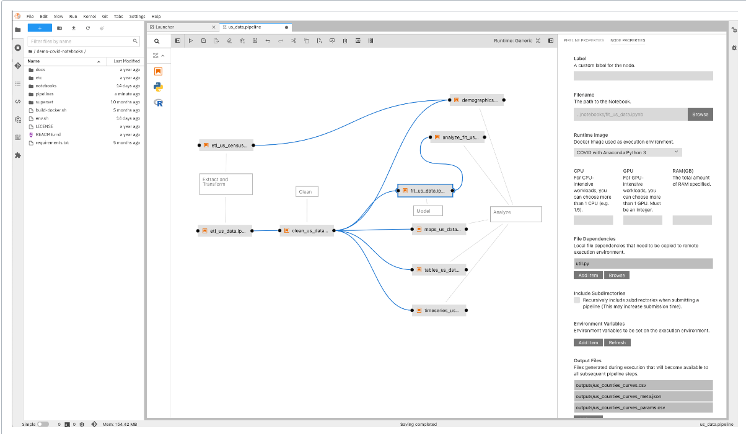Open the Git sidebar panel
Viewport: 746px width, 434px height.
[x=17, y=65]
